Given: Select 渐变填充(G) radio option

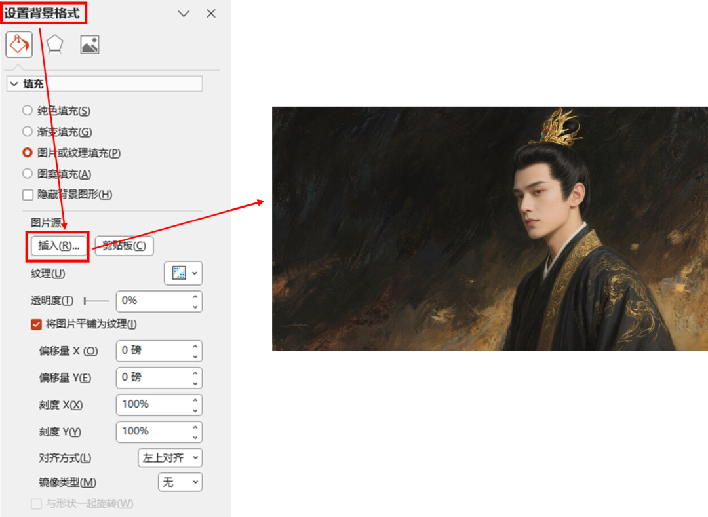Looking at the screenshot, I should point(28,131).
